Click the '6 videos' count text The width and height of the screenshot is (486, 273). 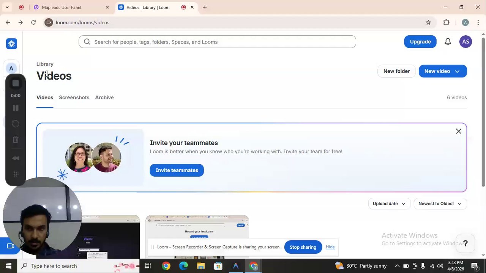tap(457, 97)
